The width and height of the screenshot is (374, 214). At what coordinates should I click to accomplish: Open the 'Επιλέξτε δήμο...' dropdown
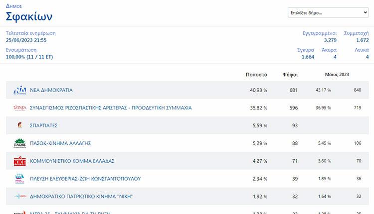[328, 12]
